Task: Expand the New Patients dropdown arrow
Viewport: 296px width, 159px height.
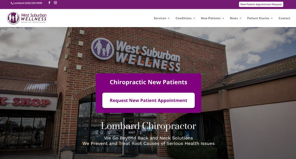Action: pyautogui.click(x=223, y=18)
